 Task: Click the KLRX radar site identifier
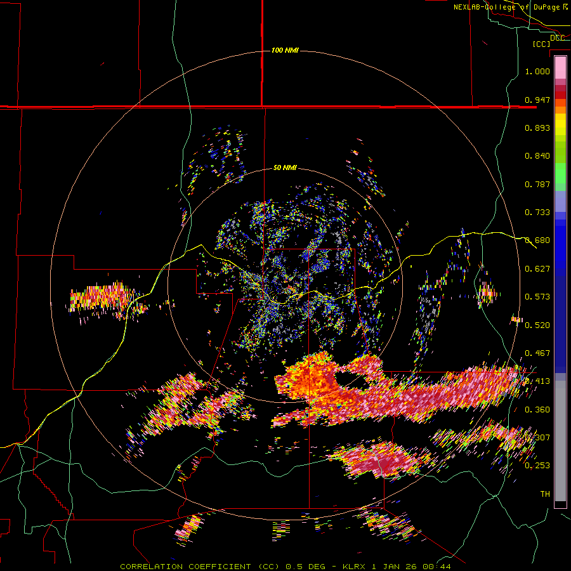point(355,567)
